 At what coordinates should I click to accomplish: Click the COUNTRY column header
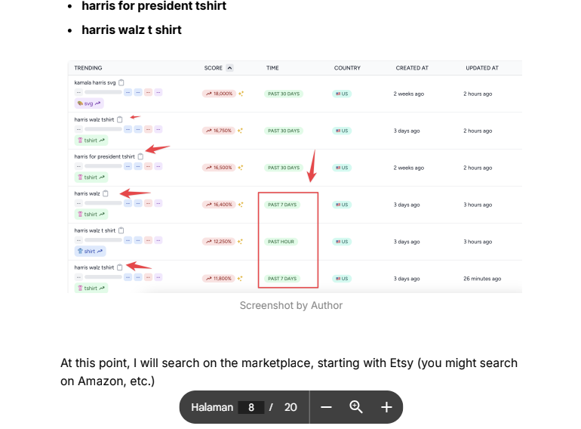tap(347, 68)
